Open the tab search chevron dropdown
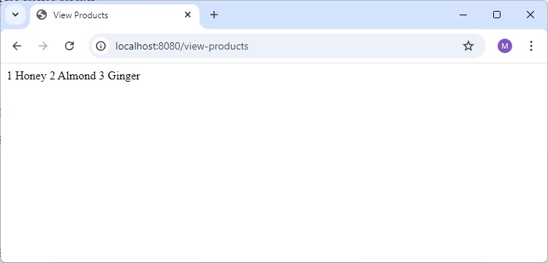Viewport: 548px width, 263px height. [x=15, y=15]
